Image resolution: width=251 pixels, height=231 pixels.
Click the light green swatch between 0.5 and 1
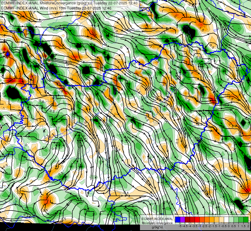coord(236,219)
